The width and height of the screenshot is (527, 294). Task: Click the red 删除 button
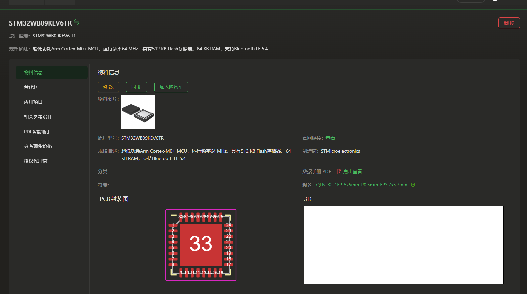tap(509, 23)
